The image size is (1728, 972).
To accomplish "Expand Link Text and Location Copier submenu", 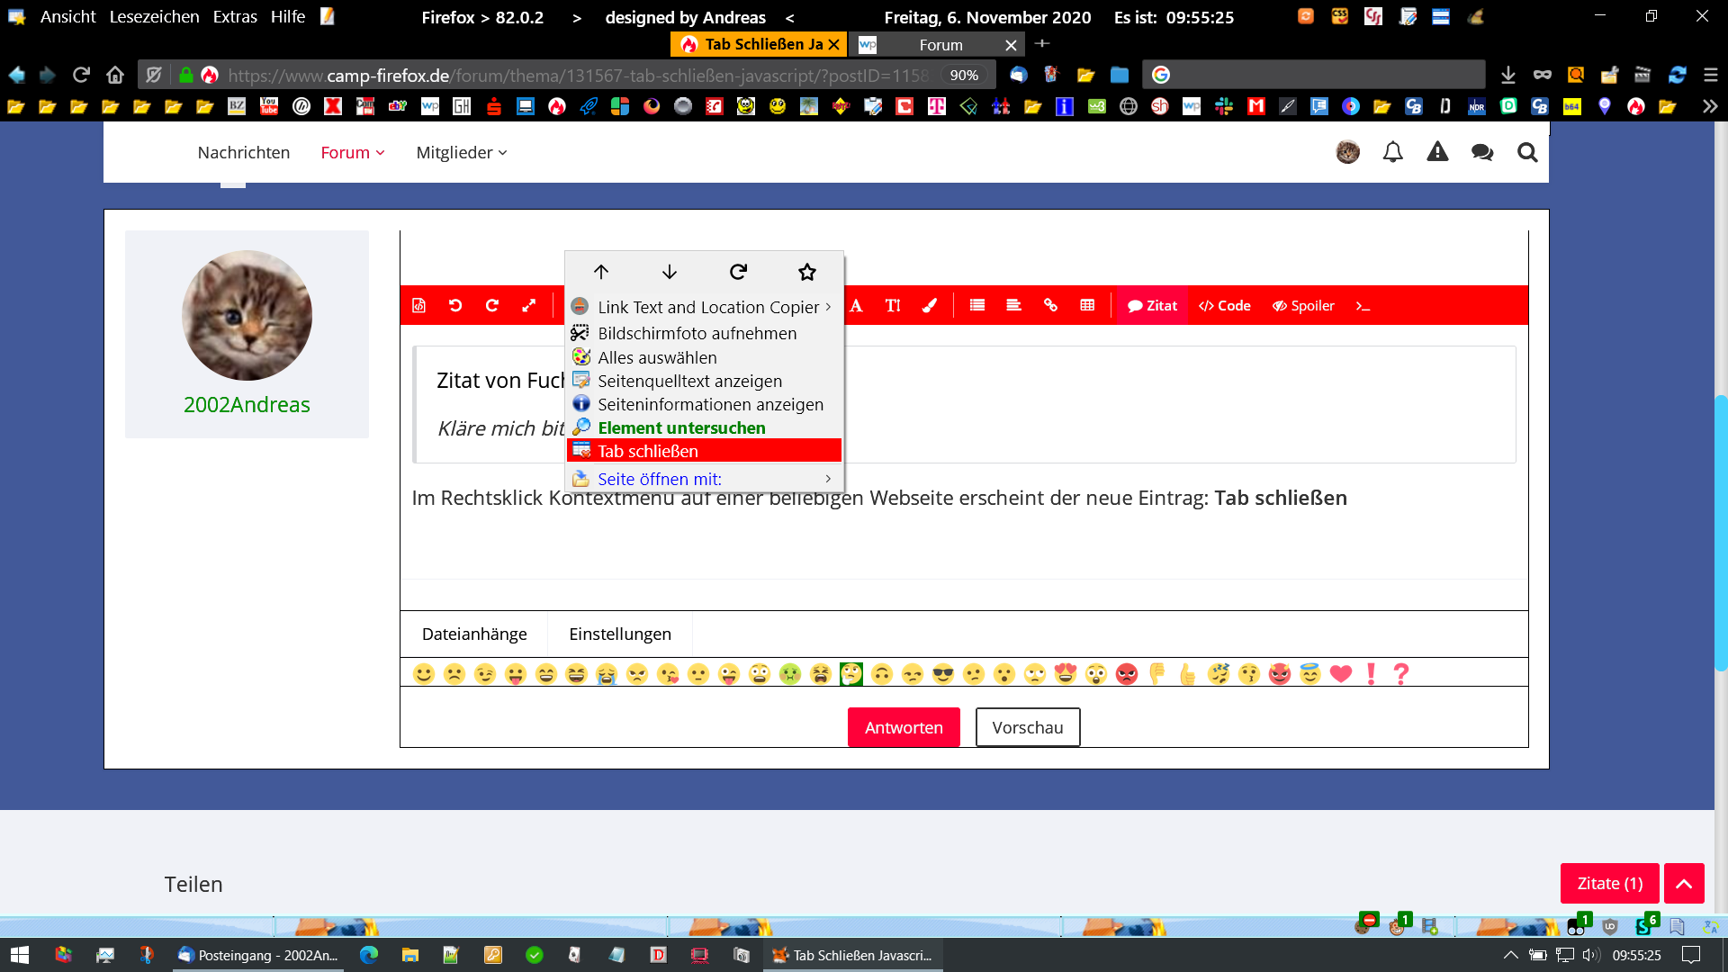I will [708, 308].
